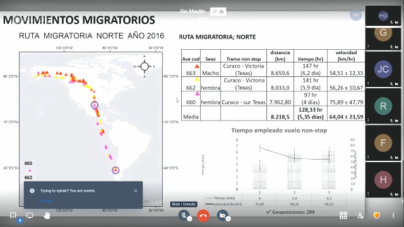The width and height of the screenshot is (404, 227).
Task: Click the Unmute link in the notification
Action: pyautogui.click(x=47, y=201)
